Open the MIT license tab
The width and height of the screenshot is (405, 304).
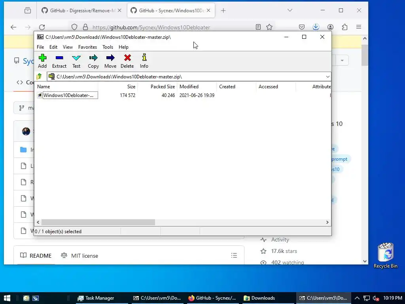[79, 256]
